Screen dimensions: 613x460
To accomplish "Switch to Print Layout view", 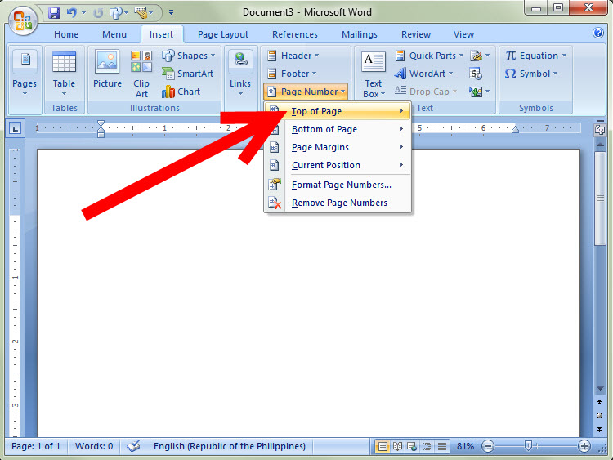I will coord(383,446).
